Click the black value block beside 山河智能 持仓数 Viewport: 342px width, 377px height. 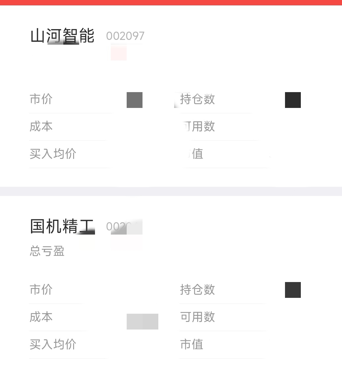293,100
